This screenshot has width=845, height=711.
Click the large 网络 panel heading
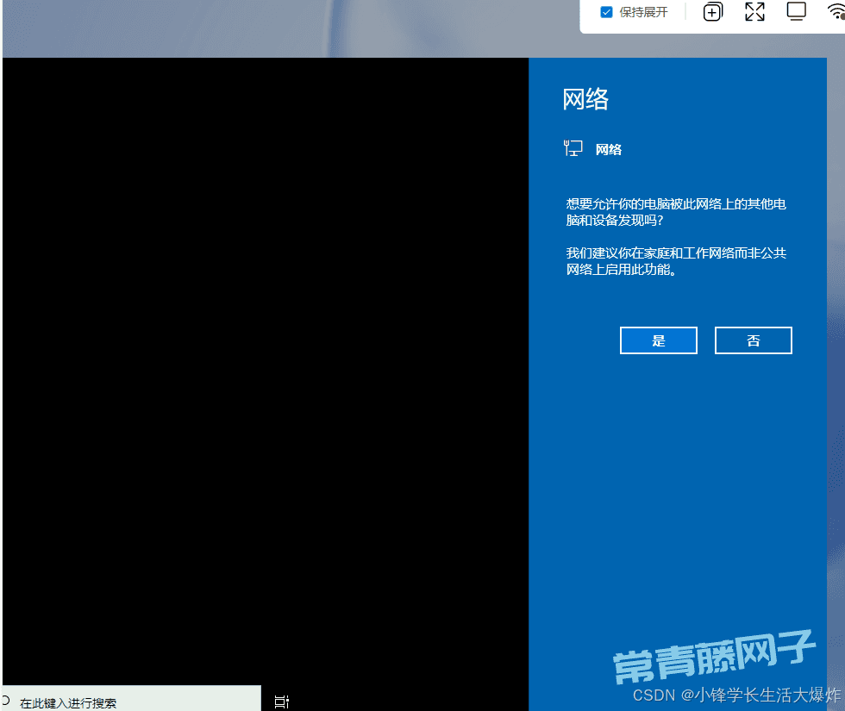[585, 99]
